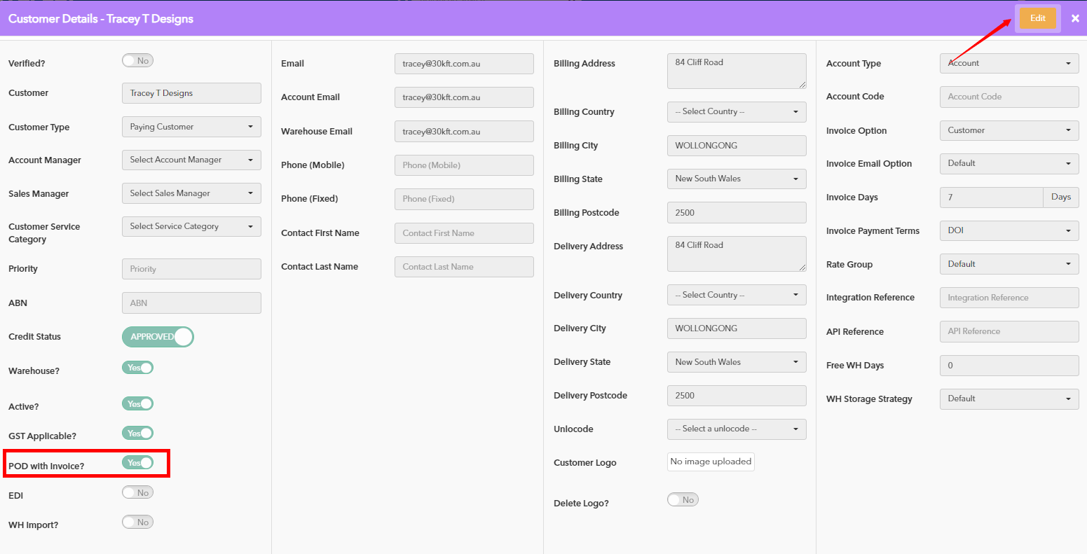This screenshot has height=554, width=1087.
Task: Open the Invoice Option dropdown
Action: click(x=1009, y=130)
